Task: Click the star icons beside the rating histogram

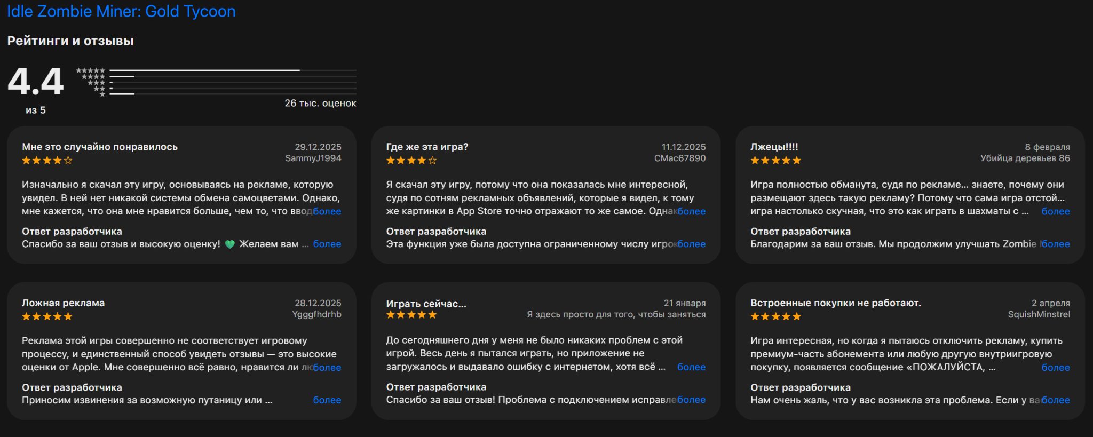Action: [x=92, y=82]
